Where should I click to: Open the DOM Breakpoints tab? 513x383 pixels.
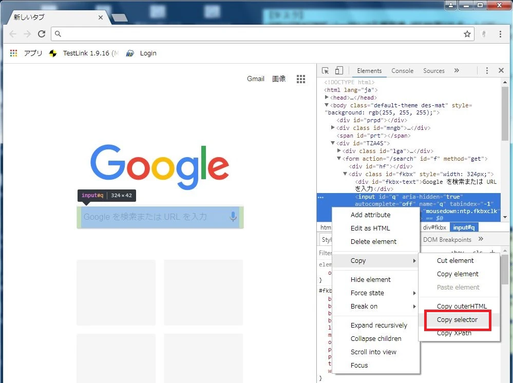(447, 240)
